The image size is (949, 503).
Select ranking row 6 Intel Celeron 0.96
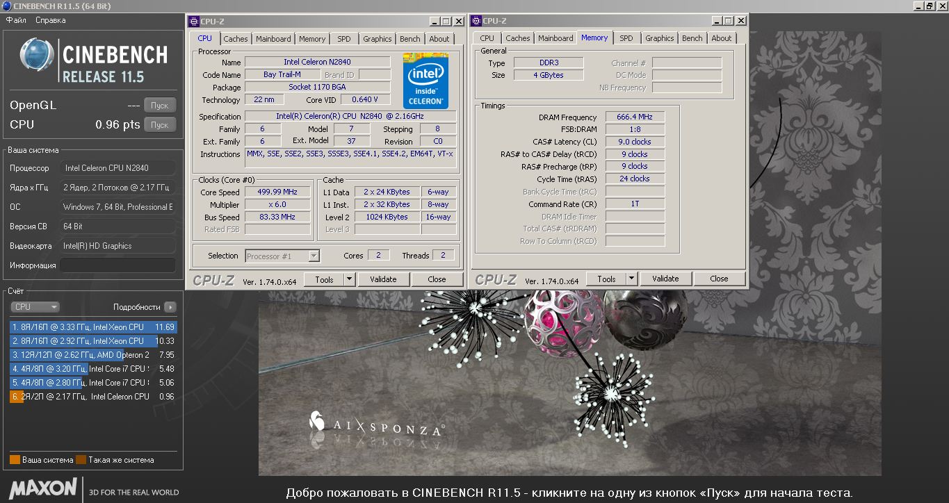pos(93,397)
